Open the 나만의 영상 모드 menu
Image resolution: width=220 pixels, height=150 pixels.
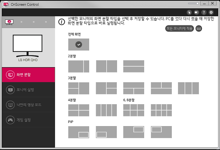[x=28, y=105]
